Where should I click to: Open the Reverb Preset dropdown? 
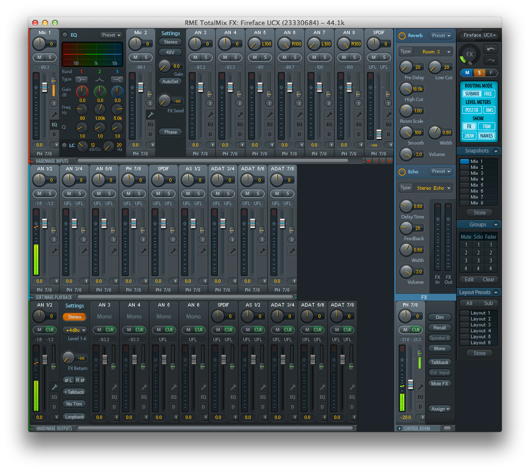click(441, 36)
